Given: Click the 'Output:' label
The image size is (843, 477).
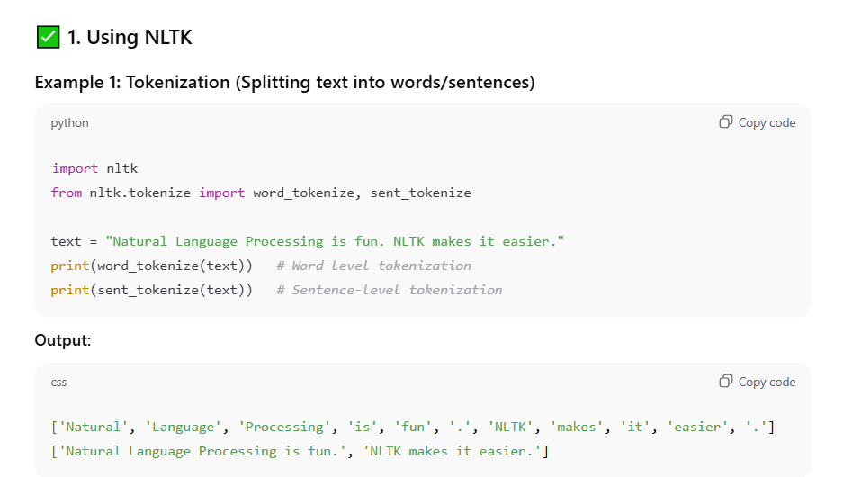Looking at the screenshot, I should tap(63, 340).
